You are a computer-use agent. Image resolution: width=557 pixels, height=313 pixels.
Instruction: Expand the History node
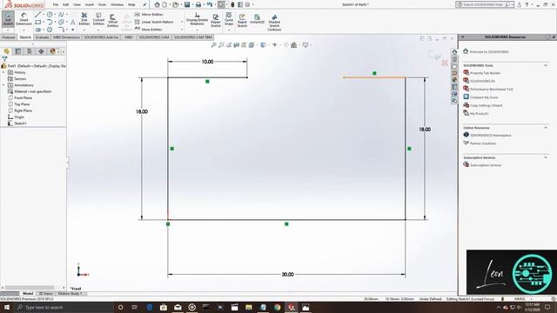coord(3,72)
